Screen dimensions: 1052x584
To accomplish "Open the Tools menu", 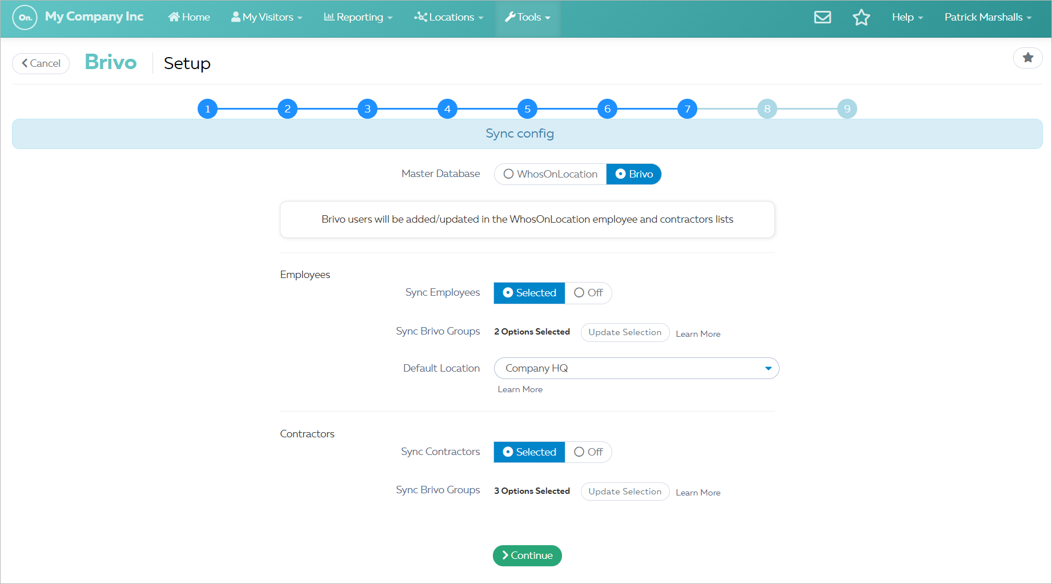I will (527, 17).
